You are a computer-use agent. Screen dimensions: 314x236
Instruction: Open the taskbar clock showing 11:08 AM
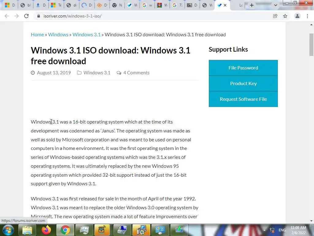pos(298,230)
